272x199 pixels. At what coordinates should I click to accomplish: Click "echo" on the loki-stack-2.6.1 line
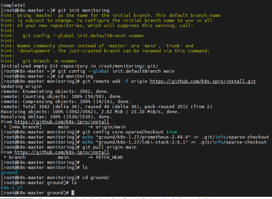[88, 142]
